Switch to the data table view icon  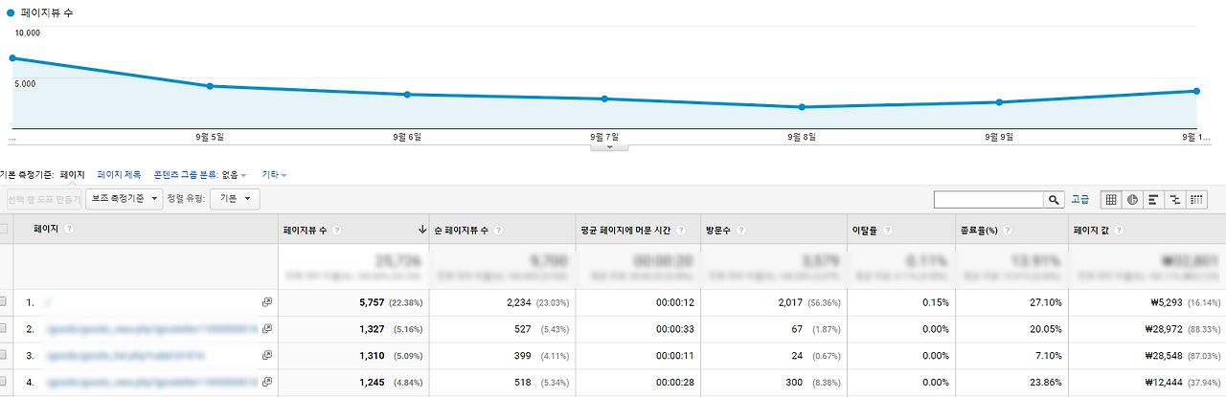coord(1111,199)
